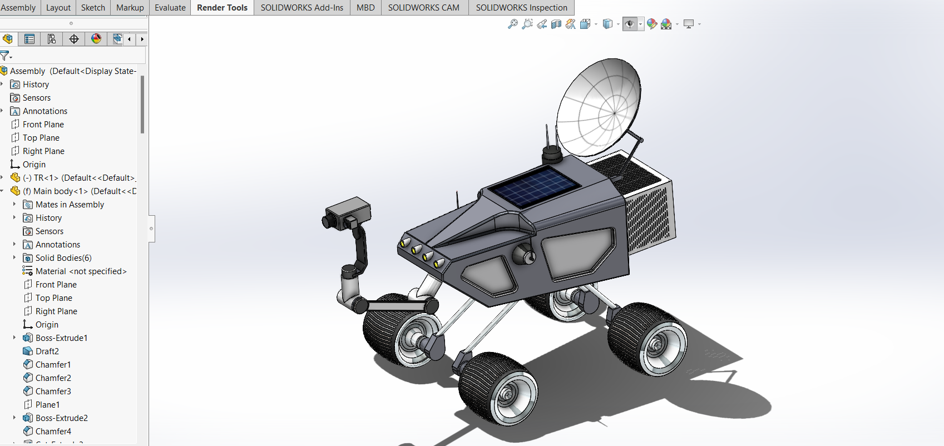Click the Previous View icon

coord(541,24)
